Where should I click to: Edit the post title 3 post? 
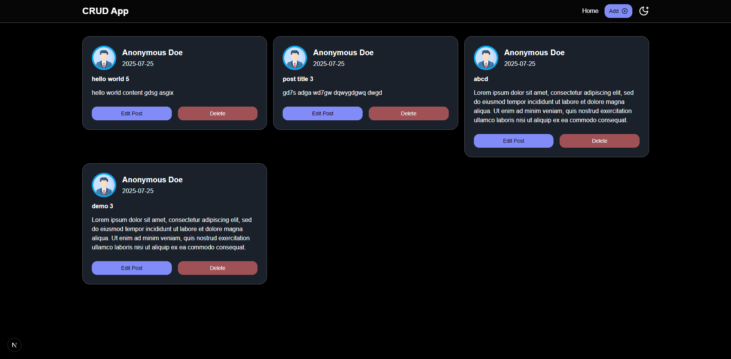pyautogui.click(x=322, y=113)
